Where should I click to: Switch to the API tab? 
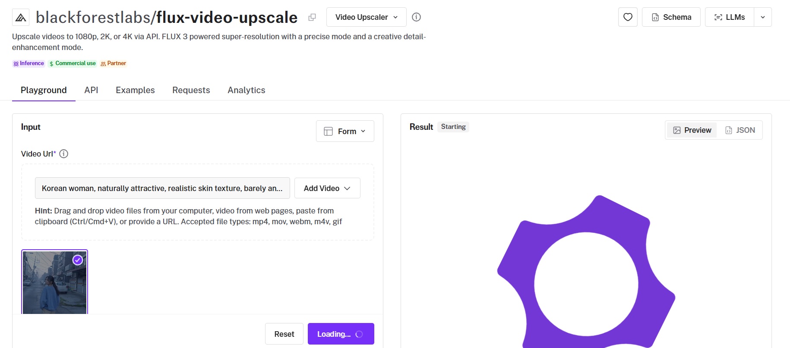[x=91, y=90]
